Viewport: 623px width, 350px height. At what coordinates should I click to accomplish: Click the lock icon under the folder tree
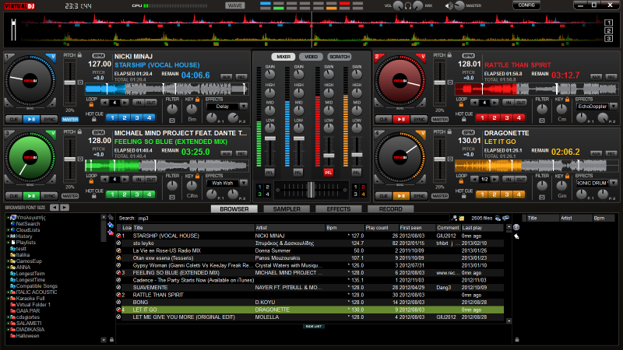coord(111,340)
